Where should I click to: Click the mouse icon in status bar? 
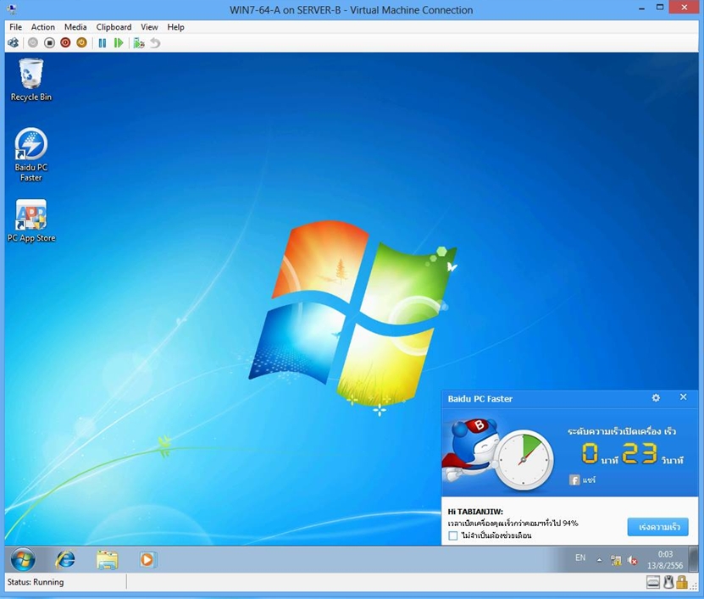pos(668,582)
